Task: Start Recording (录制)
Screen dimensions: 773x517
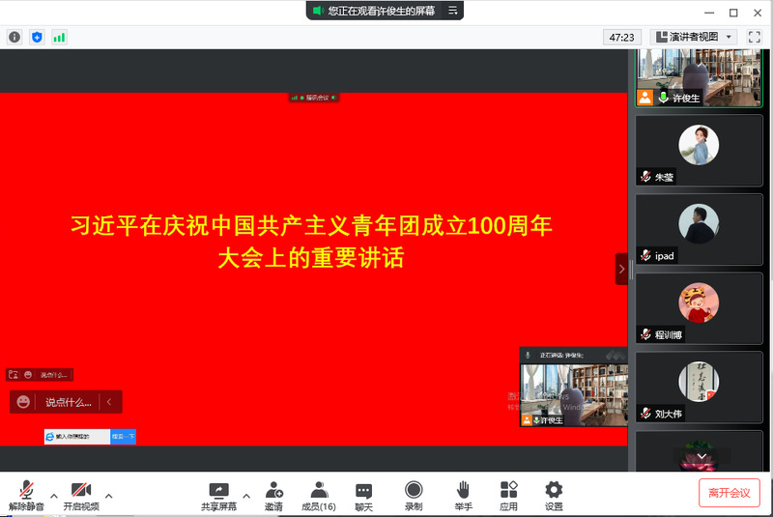Action: (x=414, y=496)
